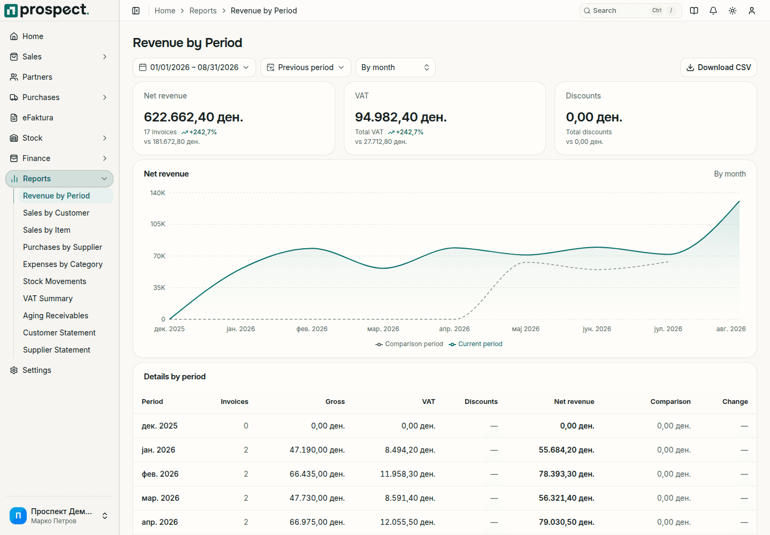The width and height of the screenshot is (770, 535).
Task: Toggle Current period legend item
Action: point(475,344)
